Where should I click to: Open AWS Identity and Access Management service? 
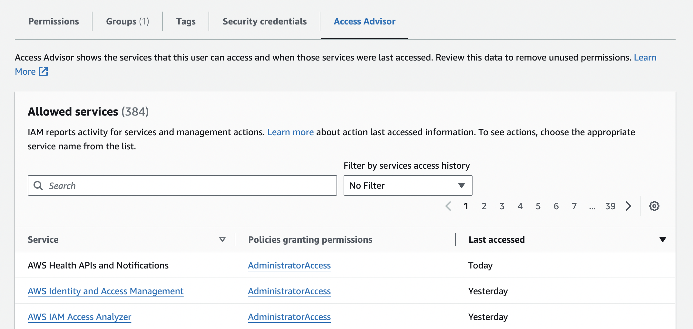[x=105, y=291]
